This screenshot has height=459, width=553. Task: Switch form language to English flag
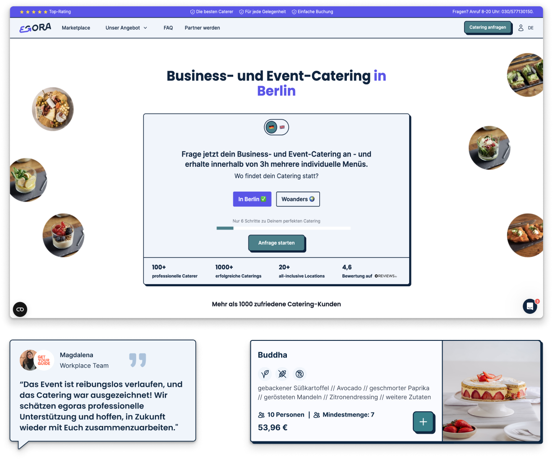click(x=282, y=127)
